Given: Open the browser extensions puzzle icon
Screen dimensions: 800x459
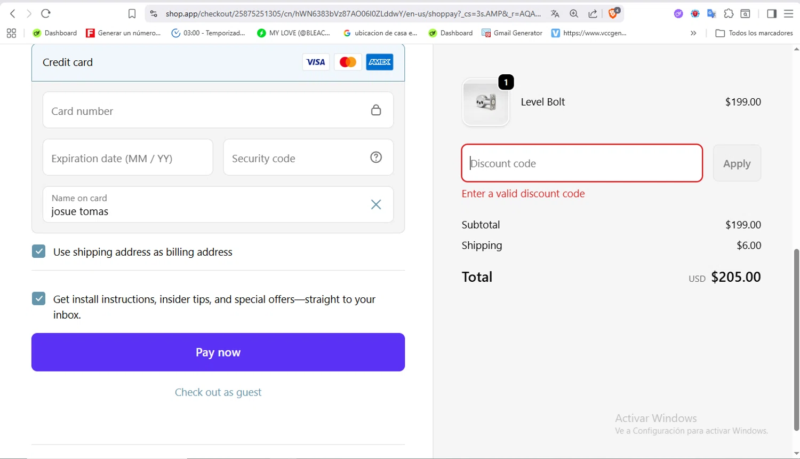Looking at the screenshot, I should (729, 14).
